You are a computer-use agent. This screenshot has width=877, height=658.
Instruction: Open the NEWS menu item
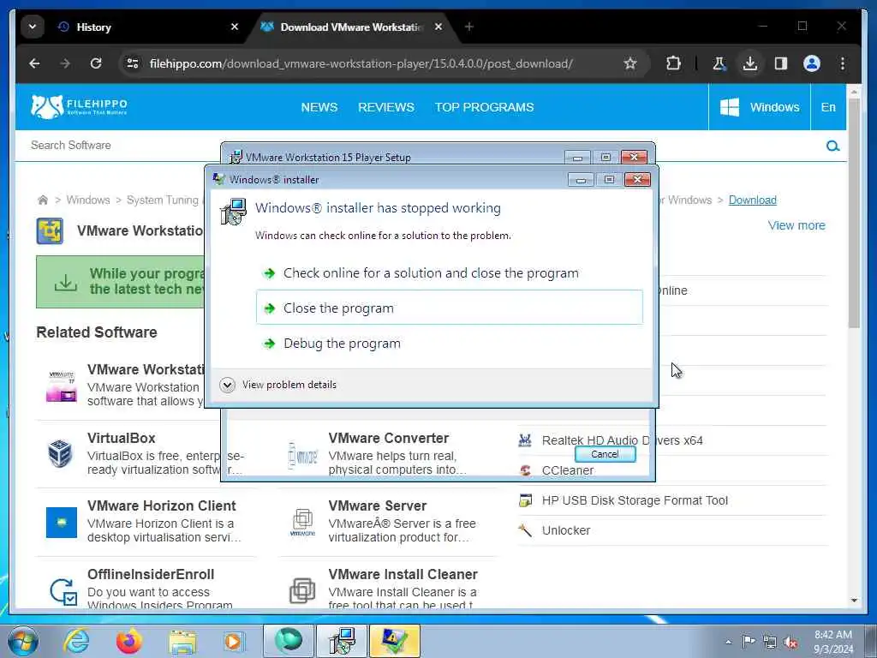(x=319, y=107)
